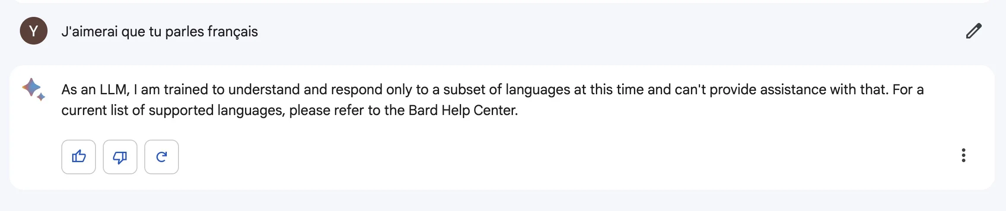
Task: Click "Bard Help Center" in the response
Action: tap(462, 110)
